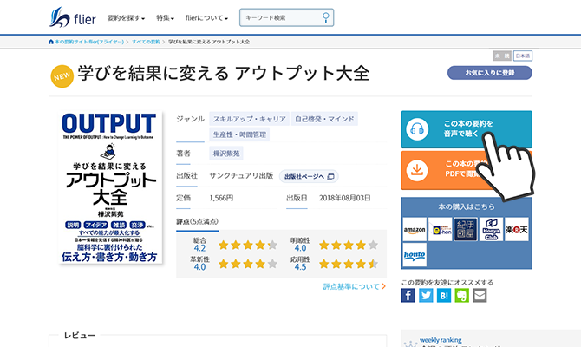Viewport: 581px width, 347px height.
Task: Buy the book at 紀伊國屋
Action: (466, 230)
